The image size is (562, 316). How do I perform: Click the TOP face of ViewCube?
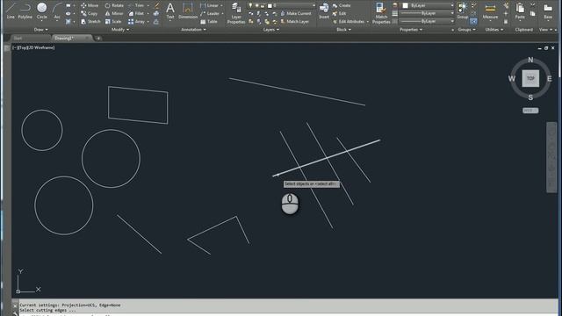coord(530,78)
